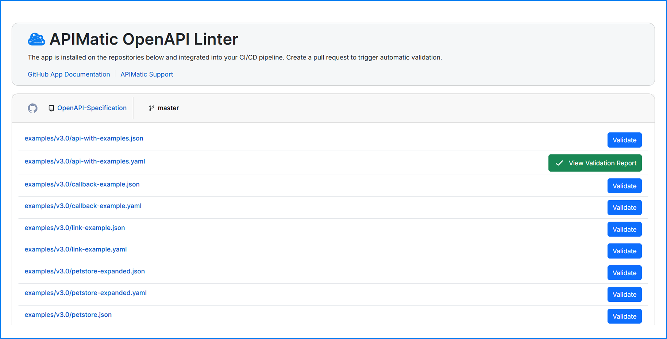
Task: Validate the api-with-examples.json file
Action: click(624, 140)
